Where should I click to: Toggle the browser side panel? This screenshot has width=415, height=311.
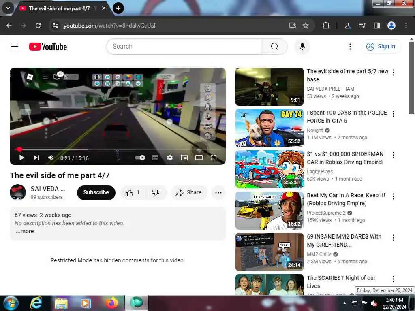tap(376, 26)
